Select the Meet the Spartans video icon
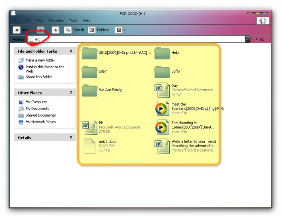 162,108
